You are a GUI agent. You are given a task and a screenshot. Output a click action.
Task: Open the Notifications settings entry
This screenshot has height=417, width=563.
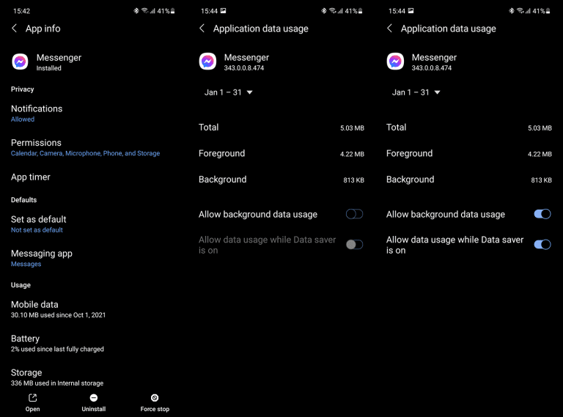coord(37,113)
